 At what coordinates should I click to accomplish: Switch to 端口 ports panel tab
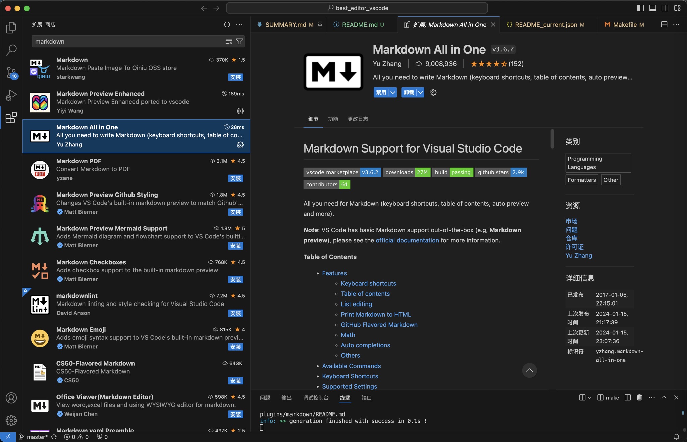(x=366, y=398)
